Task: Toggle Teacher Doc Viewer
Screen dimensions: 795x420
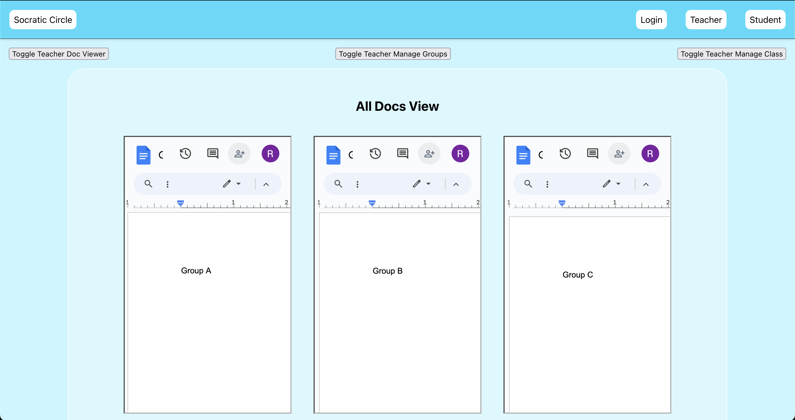Action: (x=59, y=54)
